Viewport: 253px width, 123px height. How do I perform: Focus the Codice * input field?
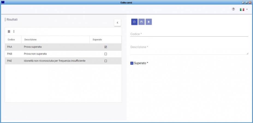tap(189, 34)
